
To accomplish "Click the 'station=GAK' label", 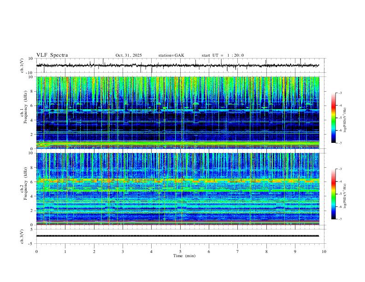I will [171, 55].
